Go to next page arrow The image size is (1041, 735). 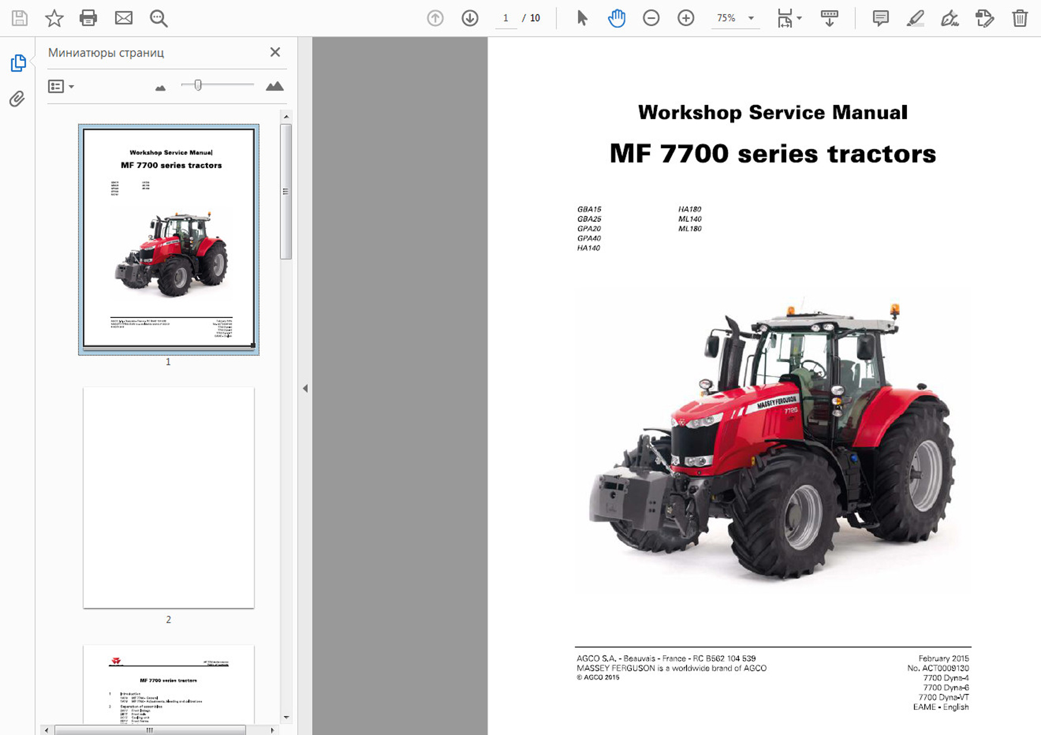[x=470, y=18]
